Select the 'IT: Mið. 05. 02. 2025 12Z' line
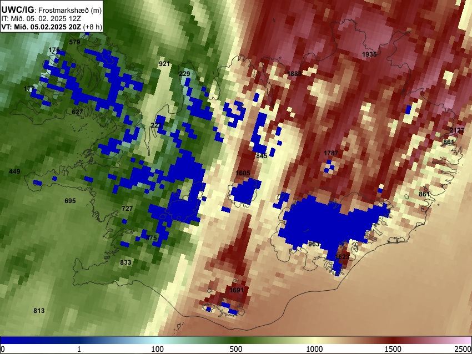Viewport: 472px width, 354px height. (41, 19)
